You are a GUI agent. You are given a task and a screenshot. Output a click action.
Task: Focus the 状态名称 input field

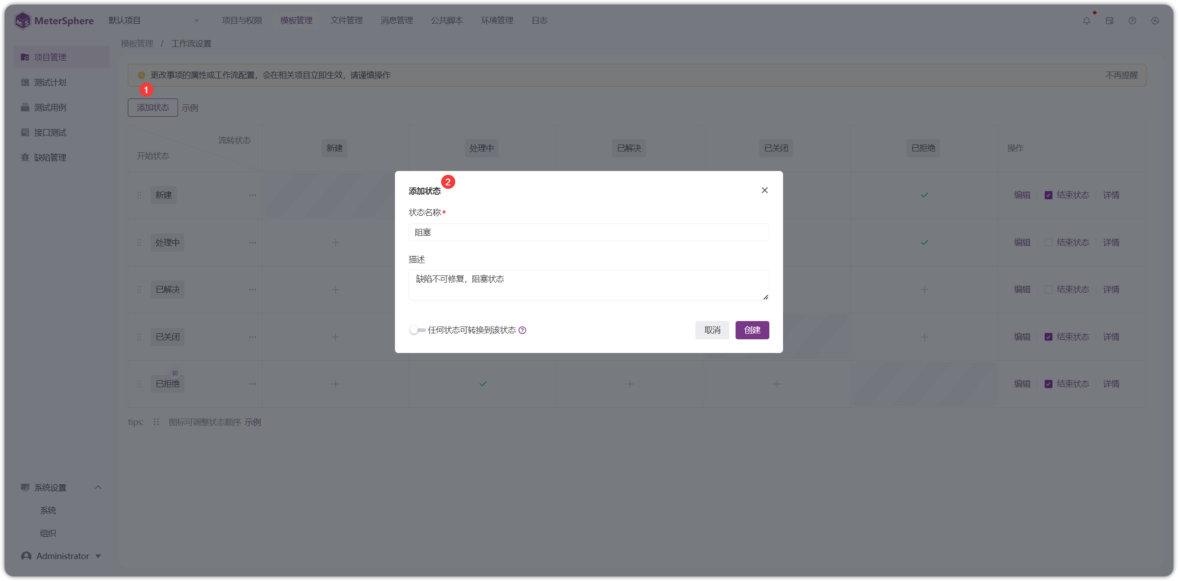(589, 233)
